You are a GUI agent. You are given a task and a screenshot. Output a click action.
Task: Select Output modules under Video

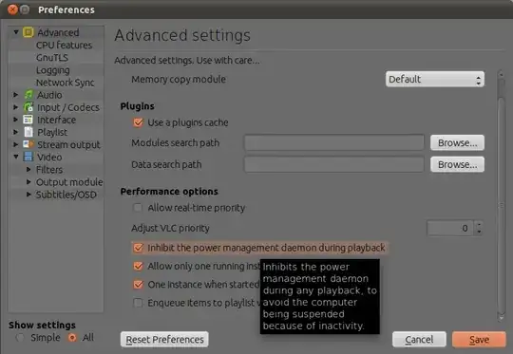coord(69,181)
